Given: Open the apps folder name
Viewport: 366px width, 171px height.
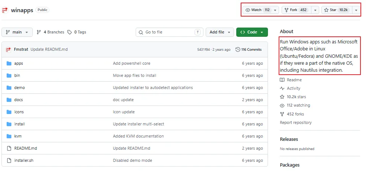Looking at the screenshot, I should coord(19,63).
